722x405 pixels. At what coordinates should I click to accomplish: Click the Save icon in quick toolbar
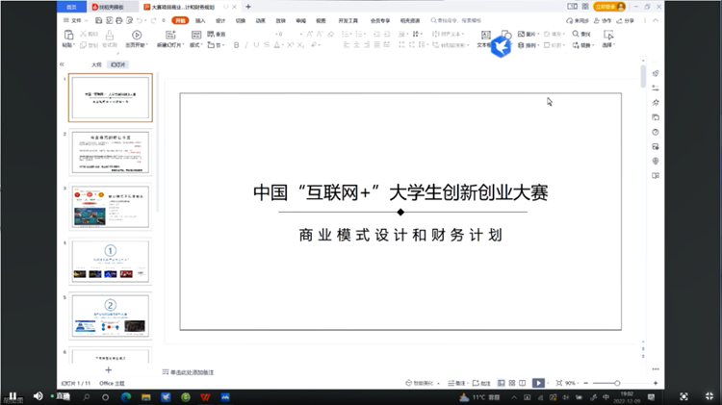(98, 20)
